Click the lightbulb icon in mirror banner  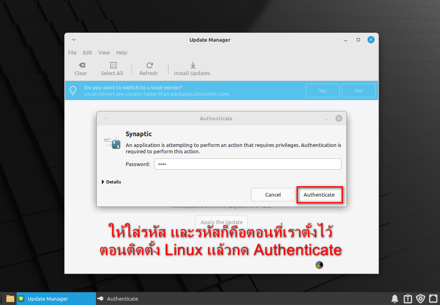pyautogui.click(x=73, y=91)
